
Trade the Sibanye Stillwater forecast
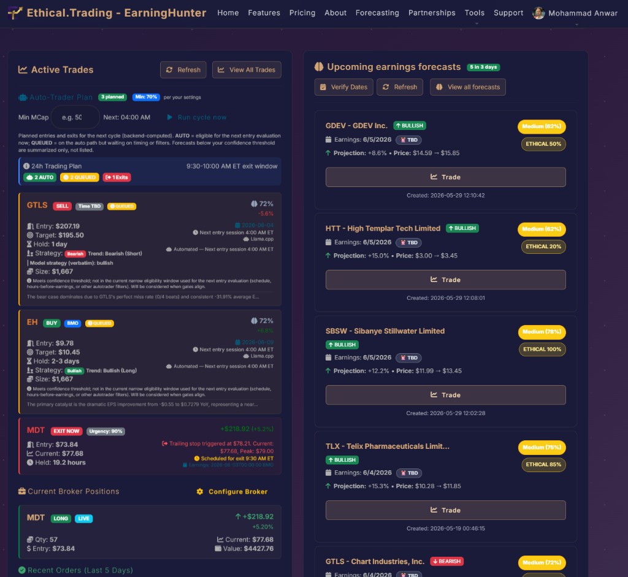pyautogui.click(x=445, y=395)
